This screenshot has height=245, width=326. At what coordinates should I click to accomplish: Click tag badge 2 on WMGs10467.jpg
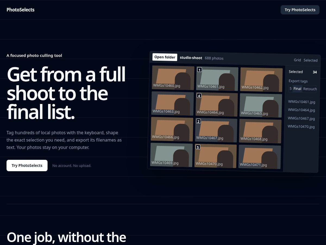point(198,121)
